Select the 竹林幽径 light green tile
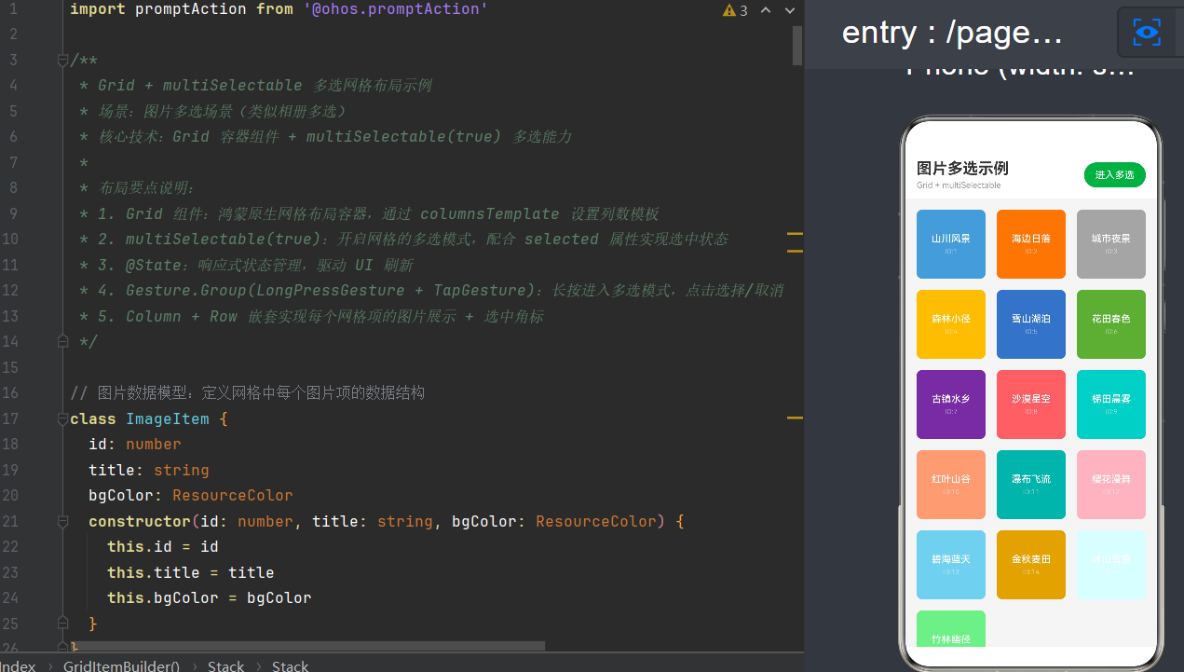Viewport: 1184px width, 672px height. point(951,629)
